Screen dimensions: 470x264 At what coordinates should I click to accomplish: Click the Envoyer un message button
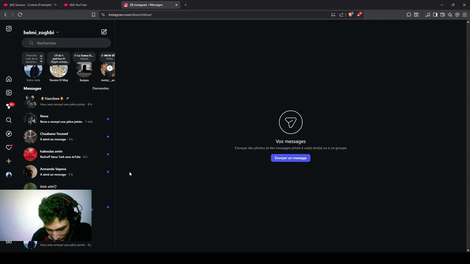[x=290, y=158]
